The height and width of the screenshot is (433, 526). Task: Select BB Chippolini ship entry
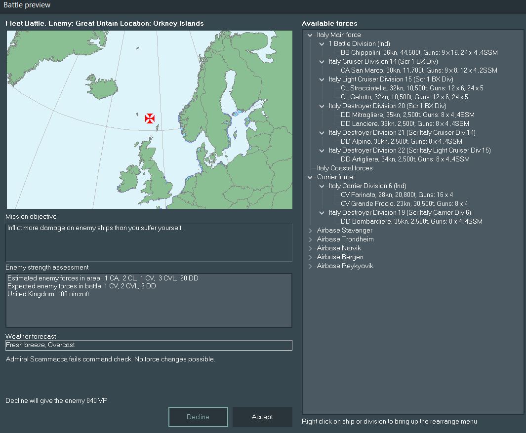(419, 52)
